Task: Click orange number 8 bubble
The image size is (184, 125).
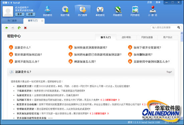Action: click(x=70, y=62)
